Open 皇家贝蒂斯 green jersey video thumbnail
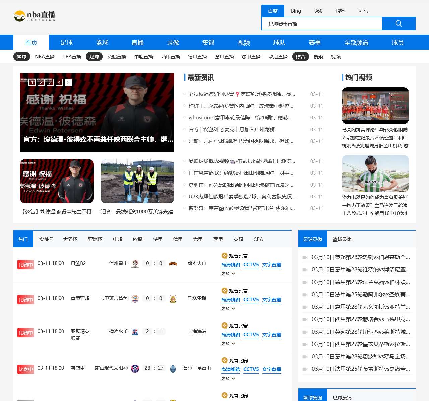 click(x=375, y=173)
